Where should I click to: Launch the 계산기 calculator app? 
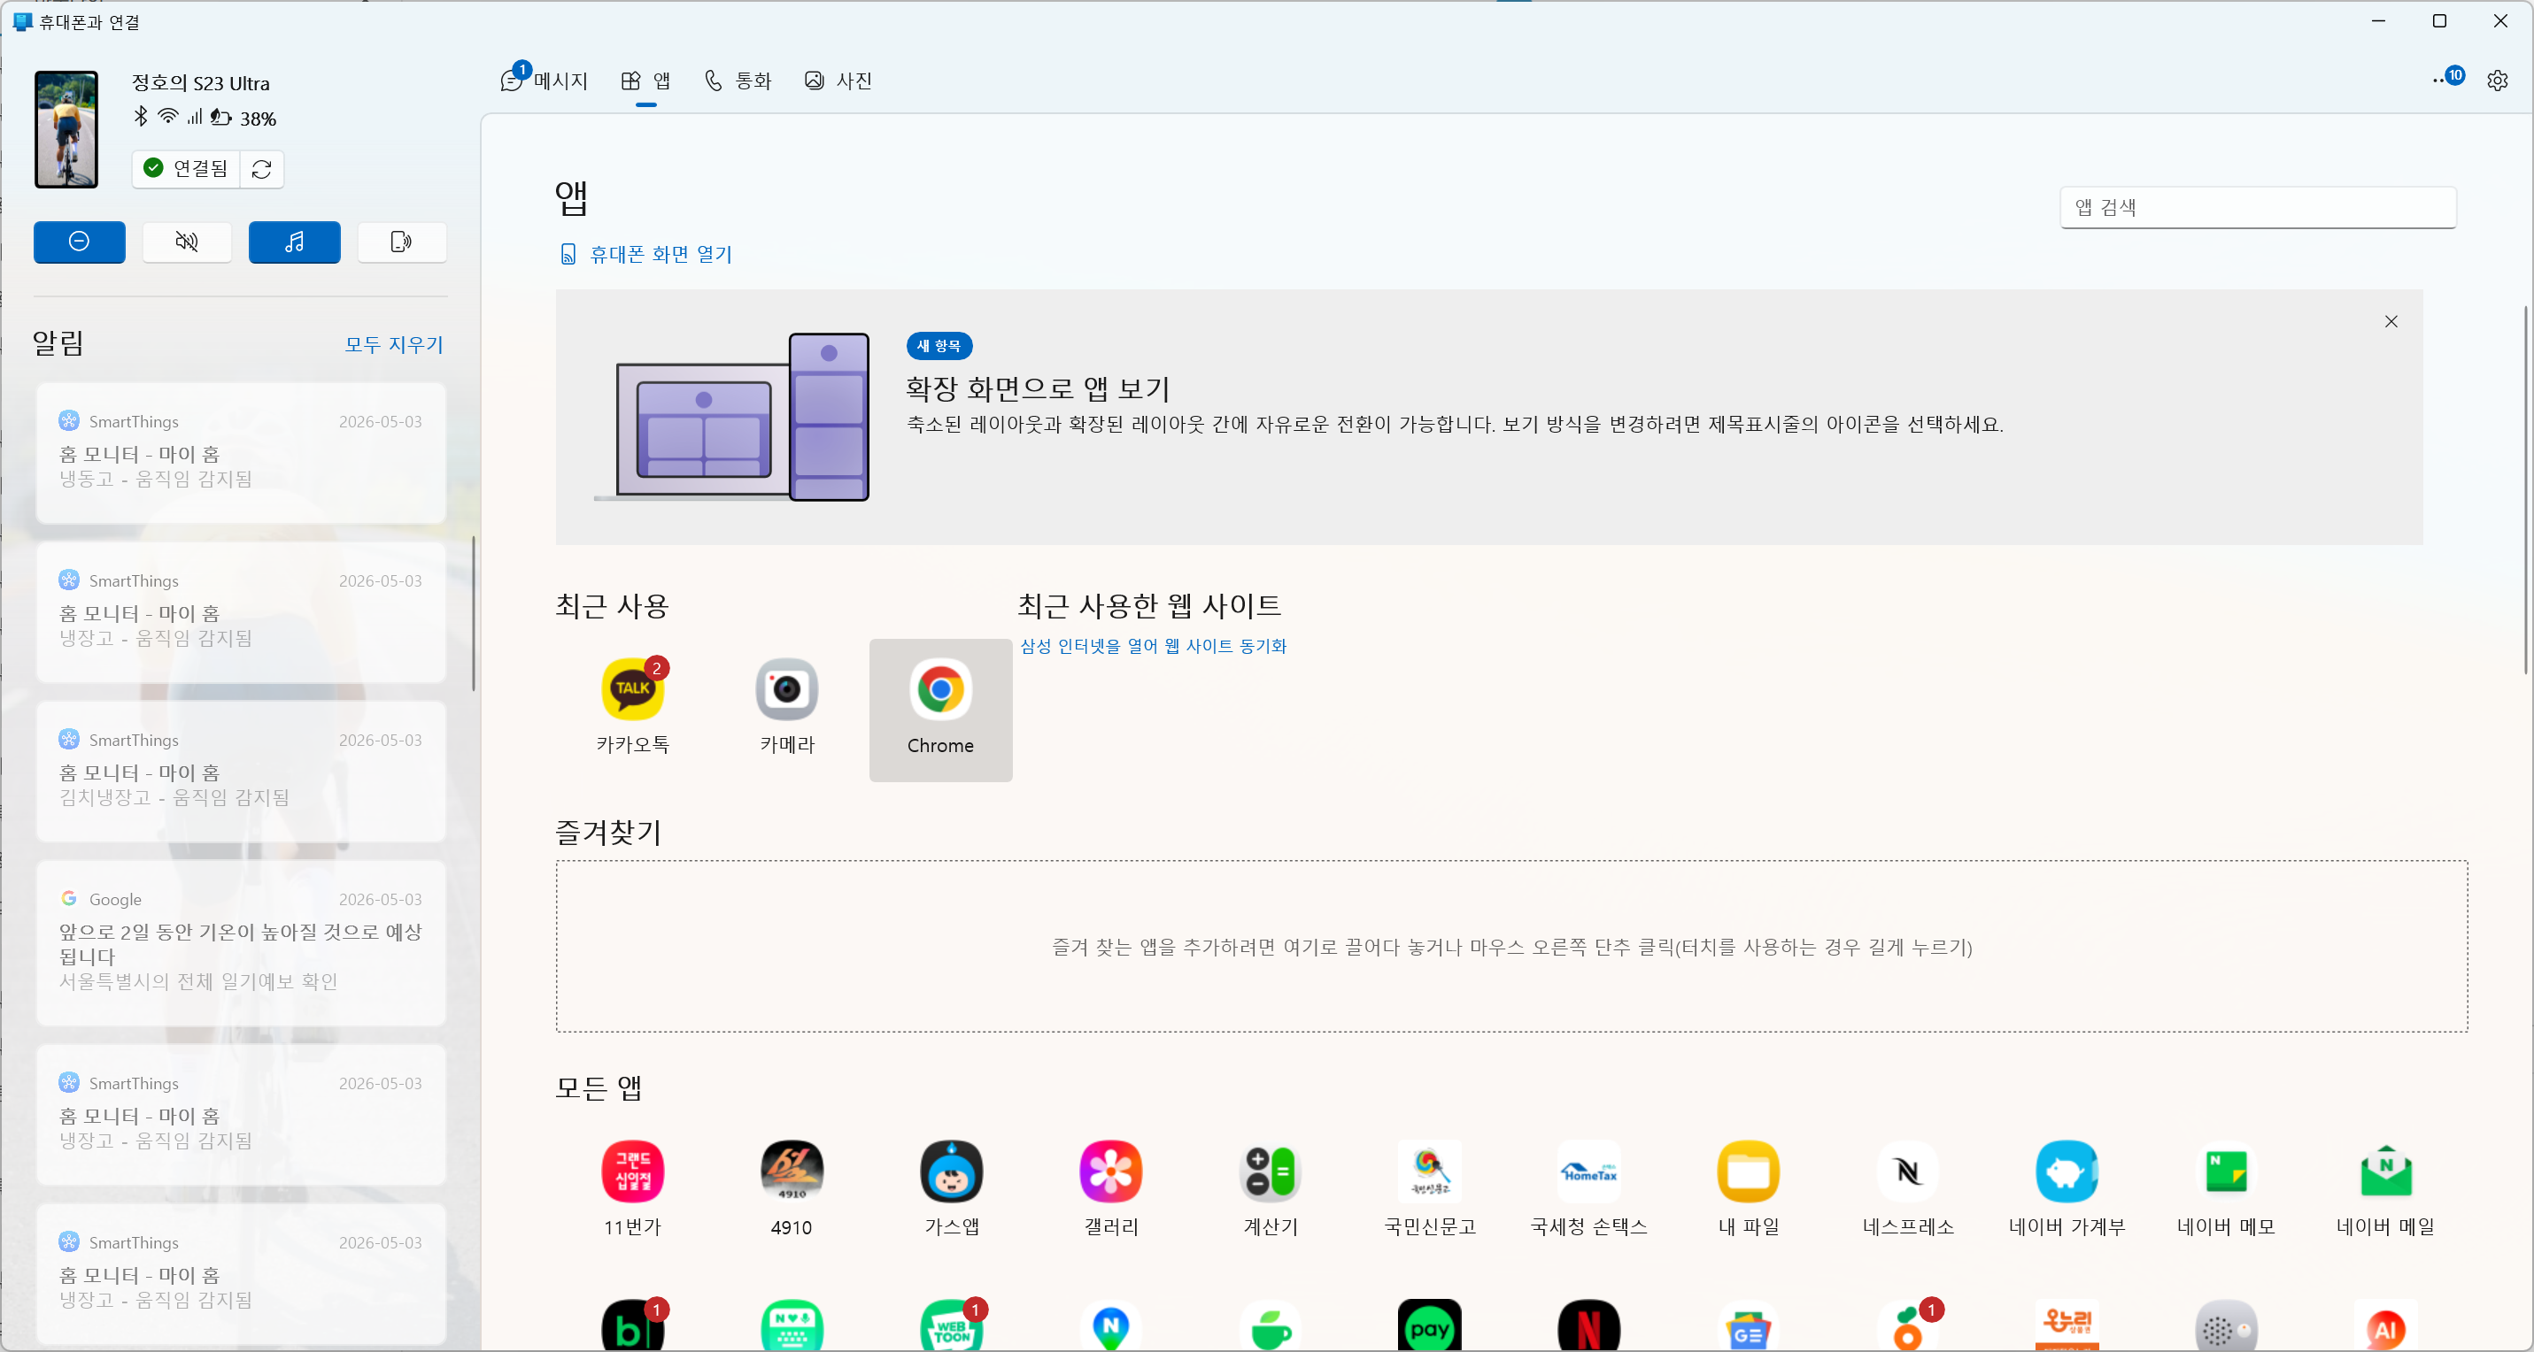[x=1270, y=1189]
